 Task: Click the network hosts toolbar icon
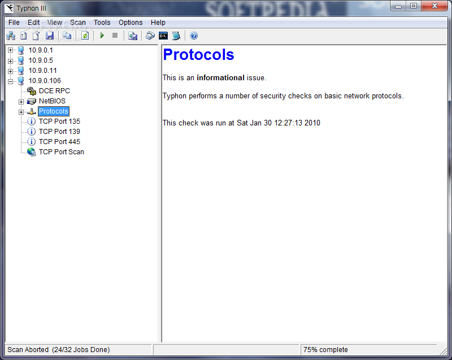pyautogui.click(x=11, y=36)
